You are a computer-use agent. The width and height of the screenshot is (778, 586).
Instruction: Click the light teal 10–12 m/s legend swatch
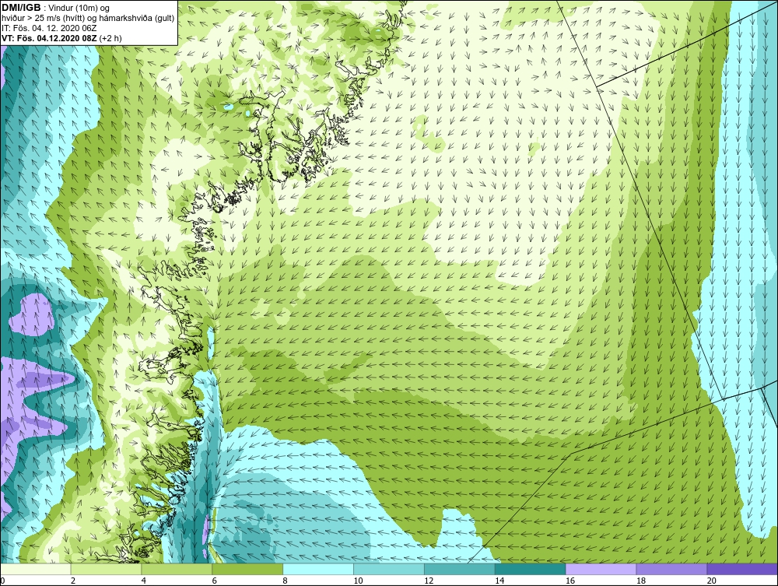pyautogui.click(x=389, y=569)
